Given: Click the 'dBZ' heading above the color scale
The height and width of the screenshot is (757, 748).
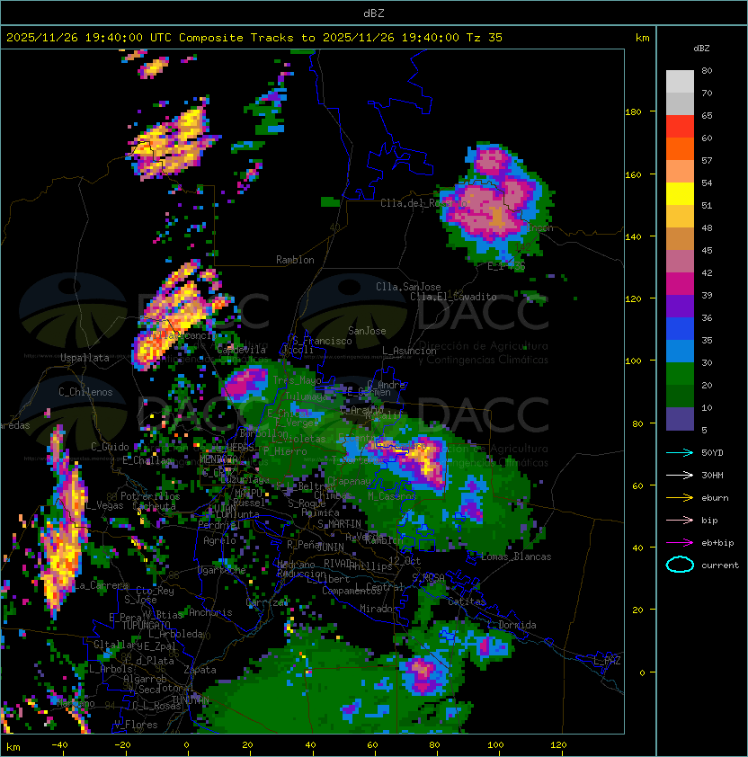Looking at the screenshot, I should click(x=701, y=49).
